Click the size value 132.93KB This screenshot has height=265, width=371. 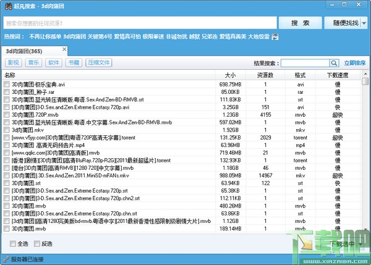click(x=230, y=160)
